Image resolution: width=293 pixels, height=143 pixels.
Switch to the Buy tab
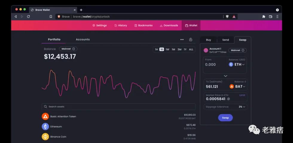[x=209, y=40]
